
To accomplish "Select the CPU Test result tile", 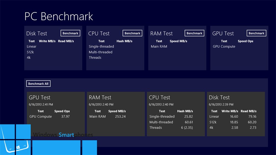I will coord(176,114).
